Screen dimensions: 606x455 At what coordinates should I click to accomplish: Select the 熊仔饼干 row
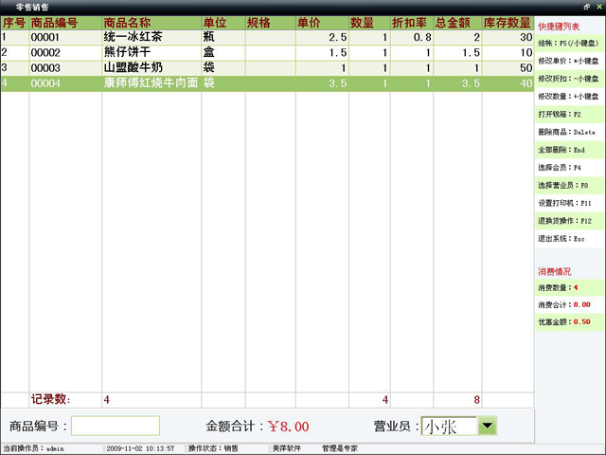pos(151,52)
